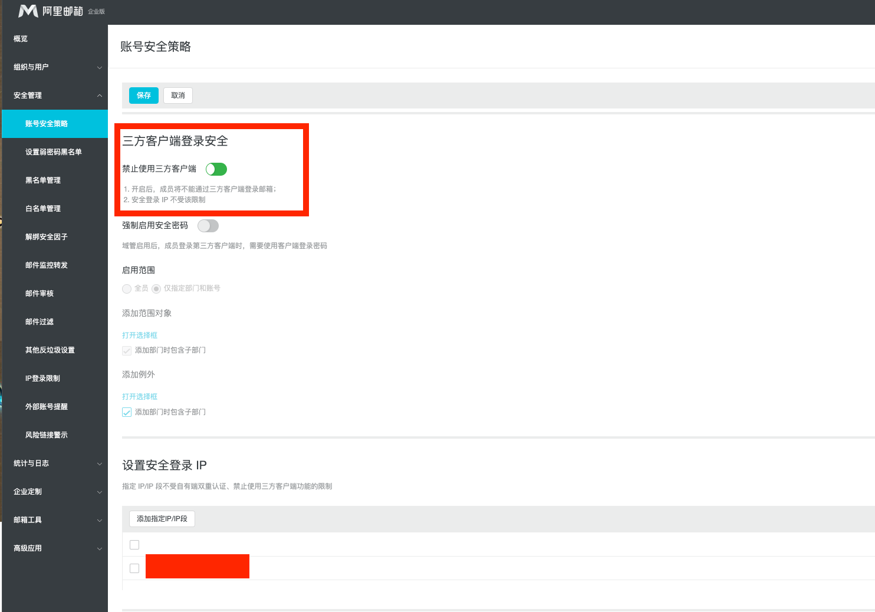Uncheck 添加部门时包含子部门 under 添加例外
The height and width of the screenshot is (612, 875).
click(x=127, y=412)
